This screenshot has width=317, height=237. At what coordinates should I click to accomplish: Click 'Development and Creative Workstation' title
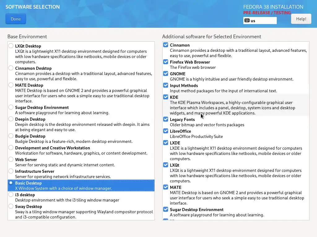click(x=53, y=148)
